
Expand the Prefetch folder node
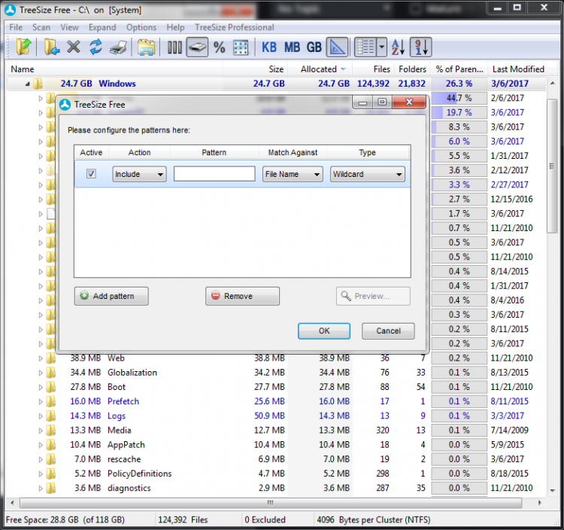41,401
